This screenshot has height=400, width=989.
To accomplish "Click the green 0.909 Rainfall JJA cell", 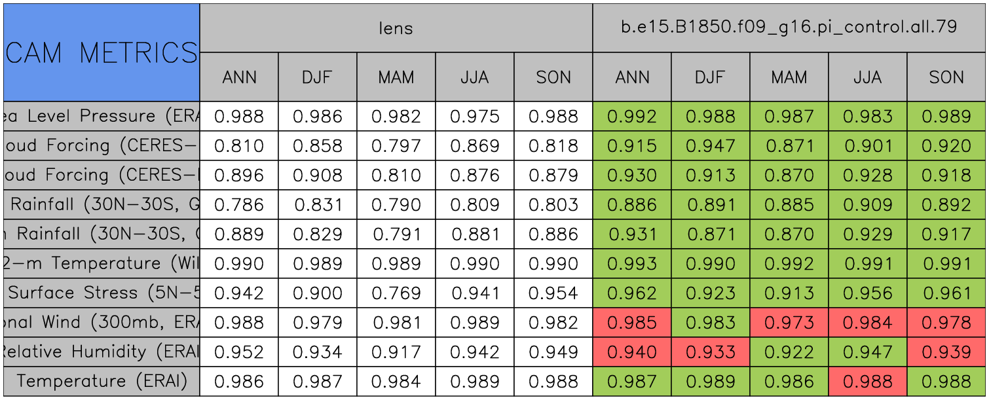I will coord(867,205).
